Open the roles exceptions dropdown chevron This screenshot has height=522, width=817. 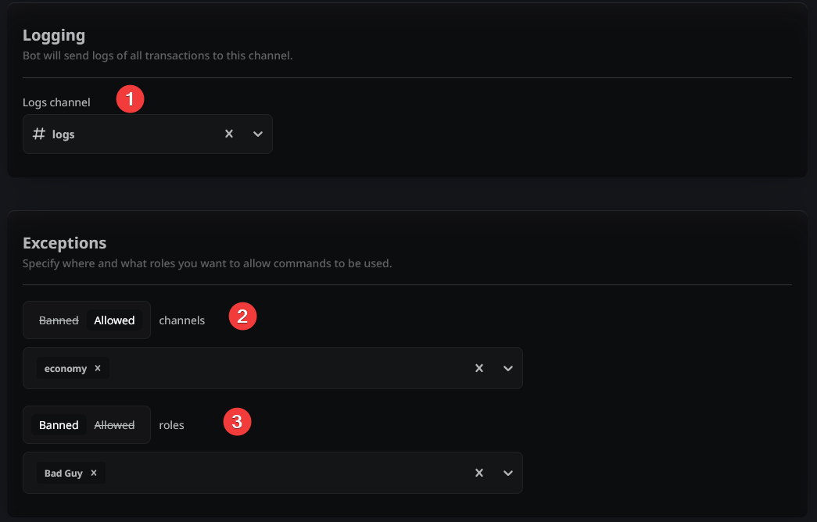[508, 473]
